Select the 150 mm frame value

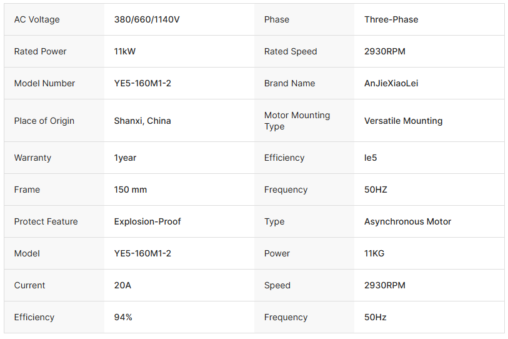click(131, 190)
